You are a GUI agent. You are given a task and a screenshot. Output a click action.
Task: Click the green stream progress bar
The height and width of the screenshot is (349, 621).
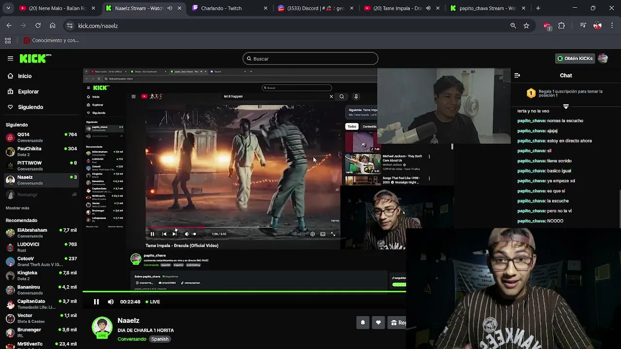244,292
